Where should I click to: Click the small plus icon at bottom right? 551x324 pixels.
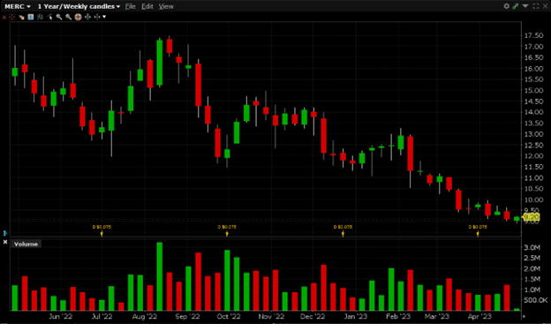[x=524, y=317]
